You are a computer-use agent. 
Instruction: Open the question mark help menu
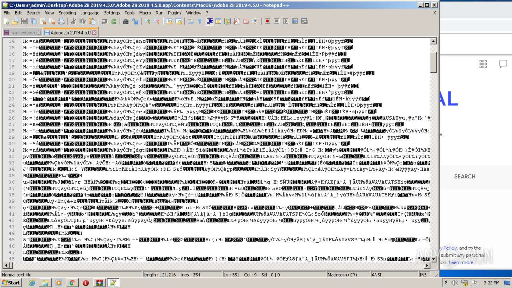tap(207, 13)
